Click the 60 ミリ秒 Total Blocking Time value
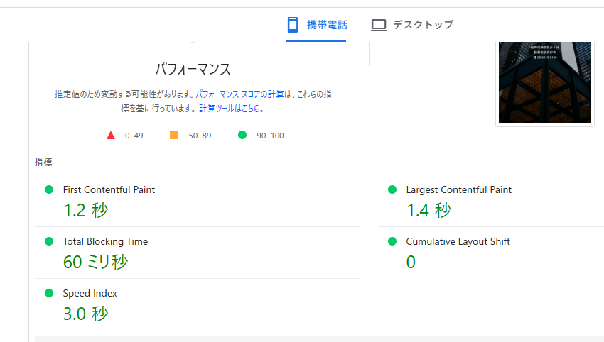Viewport: 604px width, 342px height. pyautogui.click(x=95, y=262)
